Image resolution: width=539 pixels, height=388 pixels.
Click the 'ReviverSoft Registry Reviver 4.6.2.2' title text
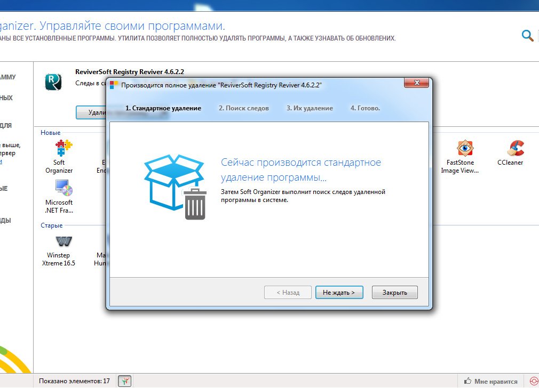[130, 72]
